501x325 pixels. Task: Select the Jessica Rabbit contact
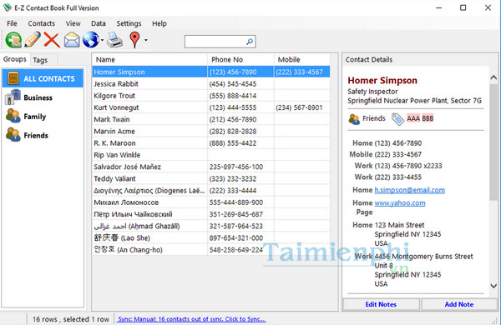click(211, 84)
